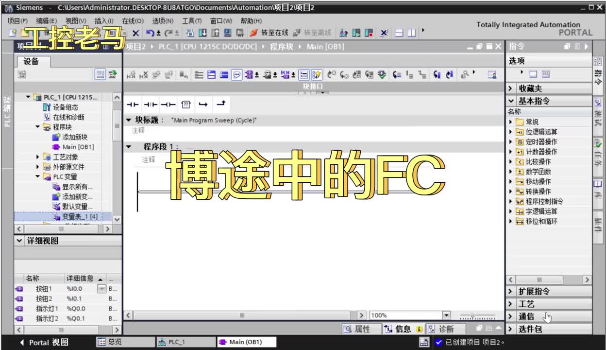Open the PLC_1 editor taskbar button
The width and height of the screenshot is (606, 350).
185,342
